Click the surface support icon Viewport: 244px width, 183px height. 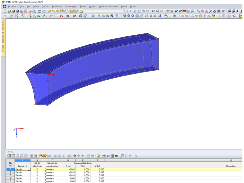39,16
